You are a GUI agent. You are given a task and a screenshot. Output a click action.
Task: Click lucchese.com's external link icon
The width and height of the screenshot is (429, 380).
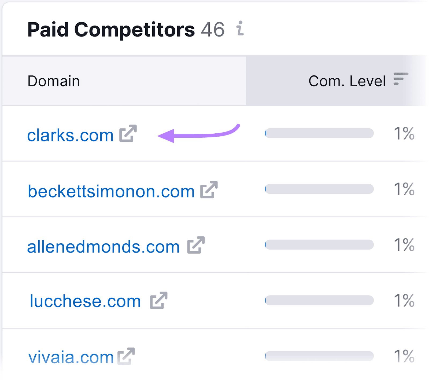pos(159,301)
